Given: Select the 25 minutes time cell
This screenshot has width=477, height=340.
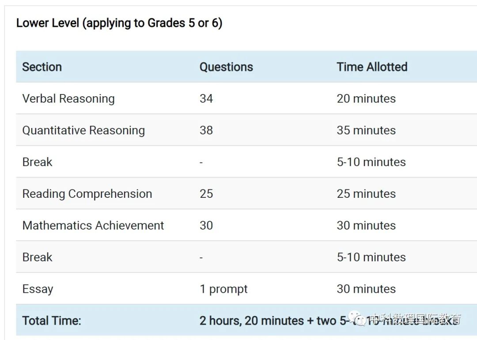Looking at the screenshot, I should (366, 194).
